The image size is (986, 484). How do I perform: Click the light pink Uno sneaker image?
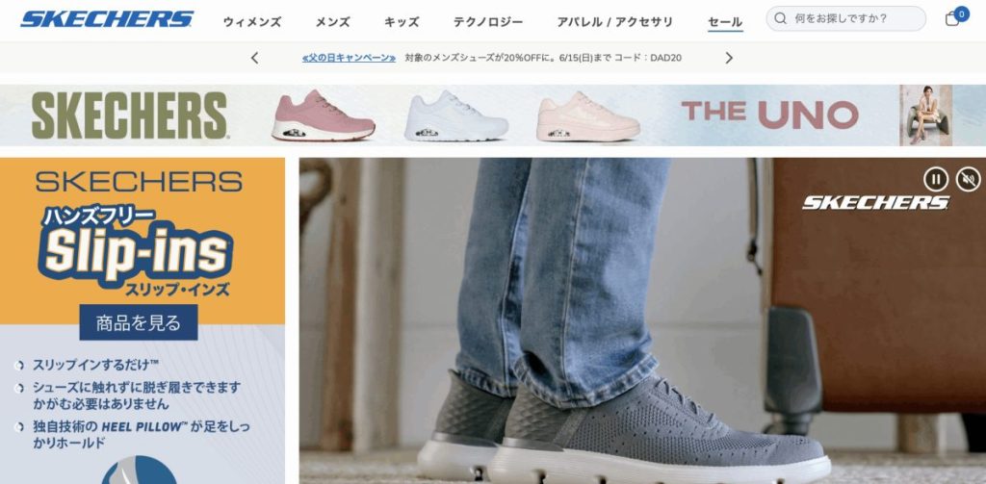(588, 115)
